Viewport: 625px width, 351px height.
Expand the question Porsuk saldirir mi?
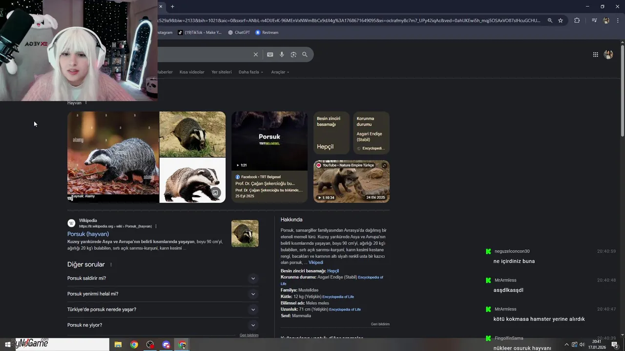(x=163, y=278)
